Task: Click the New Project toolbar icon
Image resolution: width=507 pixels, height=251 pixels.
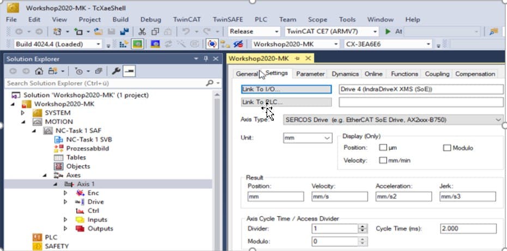Action: [x=57, y=32]
